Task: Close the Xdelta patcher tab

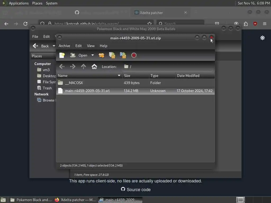Action: pos(186,13)
